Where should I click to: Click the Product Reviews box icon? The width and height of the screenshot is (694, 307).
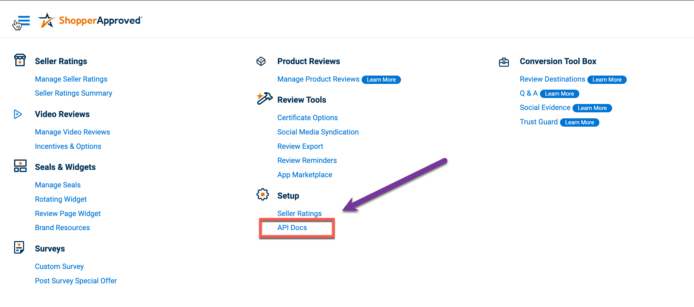coord(261,61)
